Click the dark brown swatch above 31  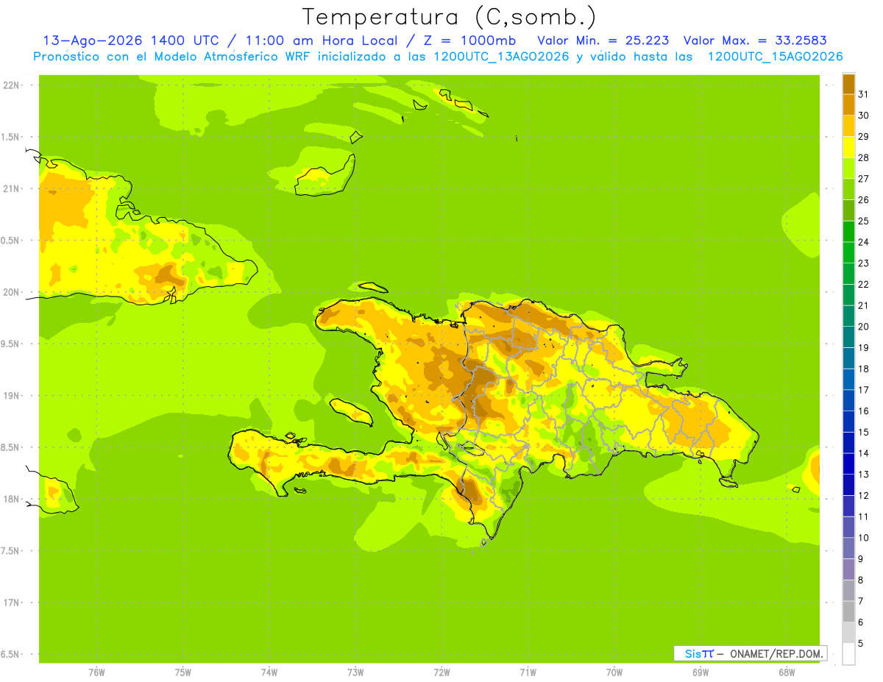(x=848, y=84)
